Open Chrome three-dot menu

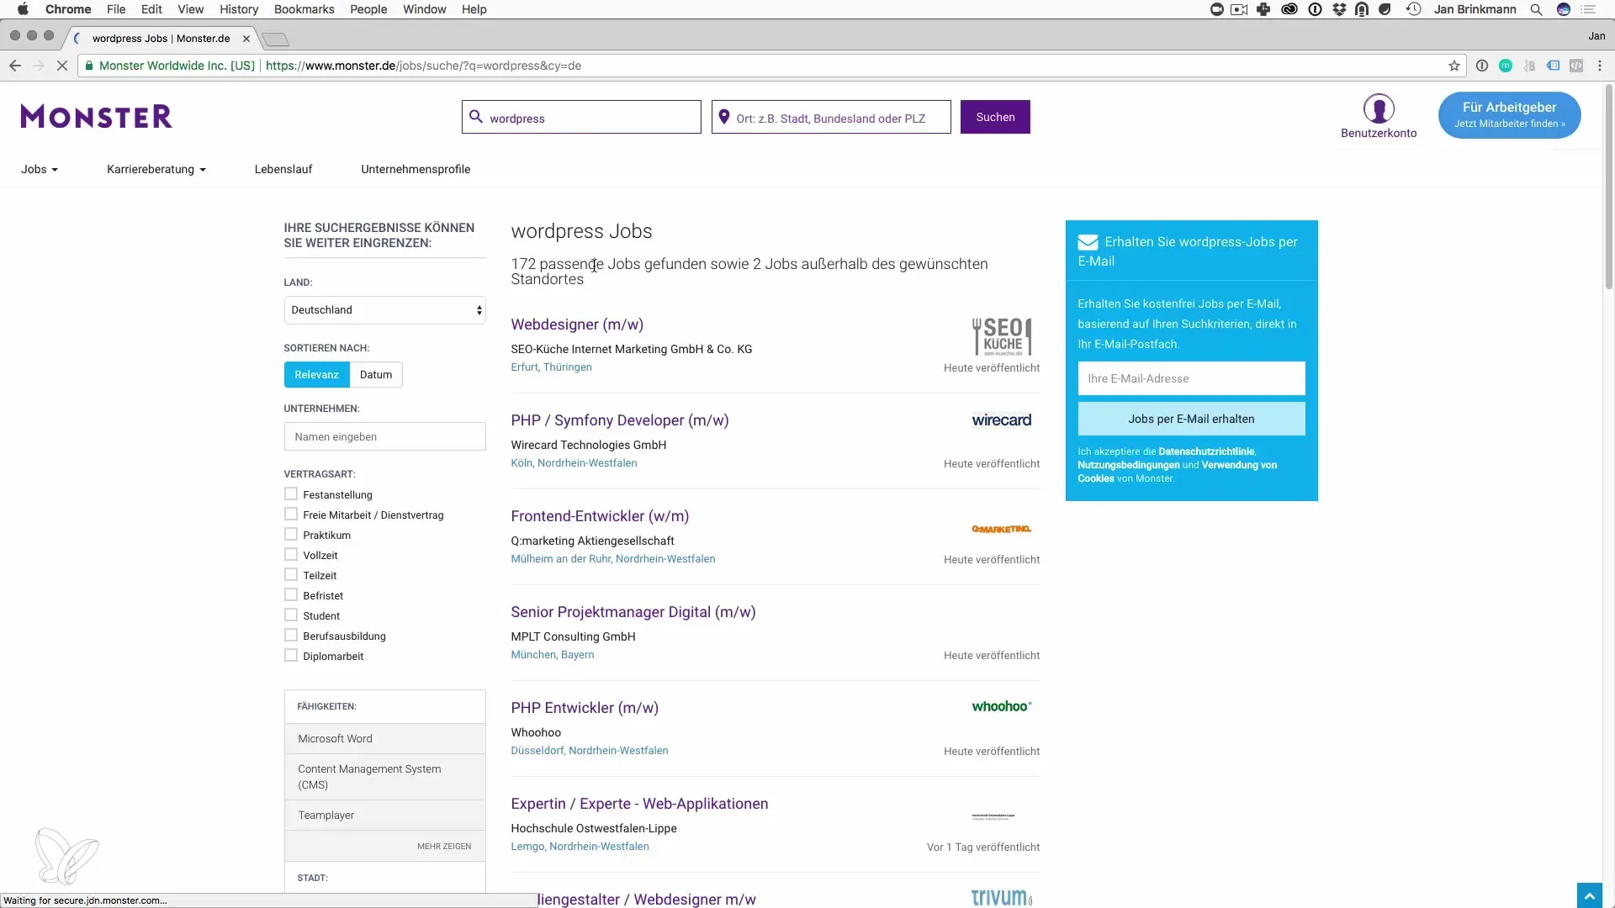click(1600, 66)
